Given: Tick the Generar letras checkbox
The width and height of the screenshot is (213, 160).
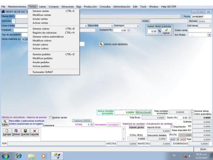Looking at the screenshot, I should tap(192, 111).
